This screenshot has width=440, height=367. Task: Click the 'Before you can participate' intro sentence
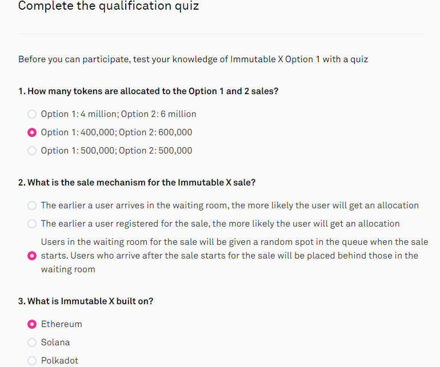point(193,59)
